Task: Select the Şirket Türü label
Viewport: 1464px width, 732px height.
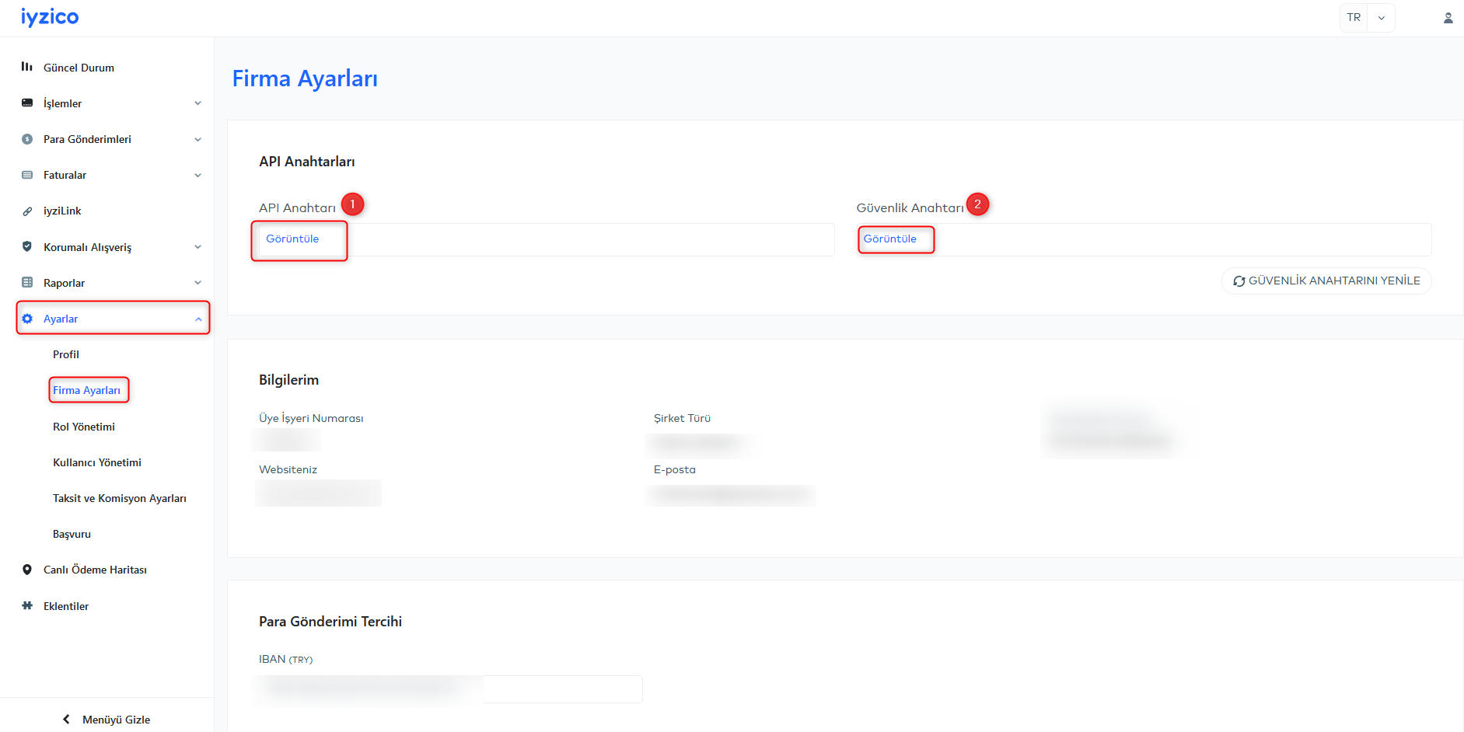Action: [x=682, y=418]
